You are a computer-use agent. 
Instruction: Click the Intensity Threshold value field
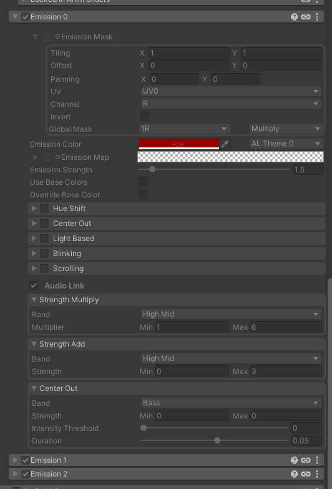point(306,428)
